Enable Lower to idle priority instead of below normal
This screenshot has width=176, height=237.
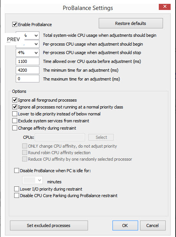15,114
